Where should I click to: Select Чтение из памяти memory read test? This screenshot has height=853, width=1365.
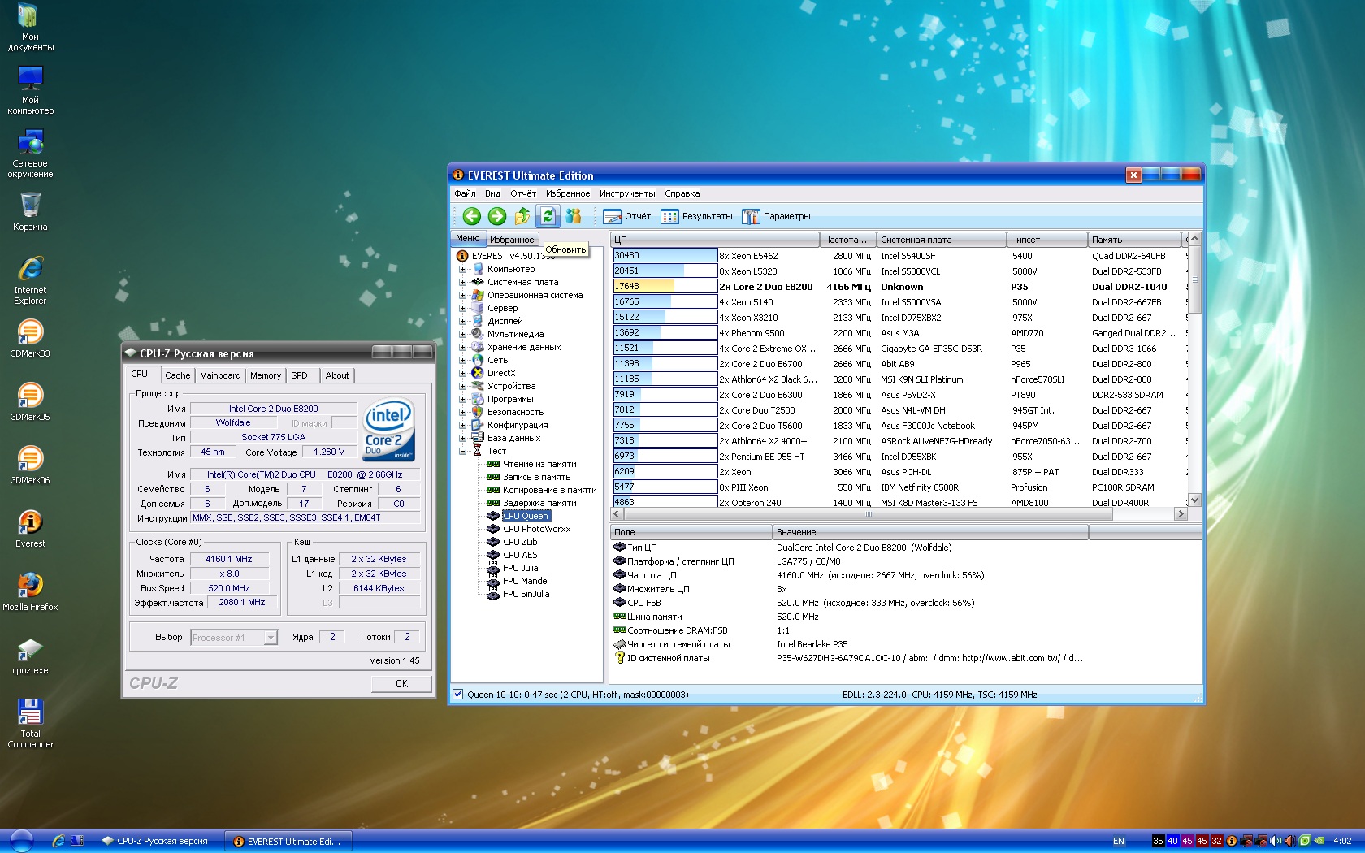[x=539, y=464]
